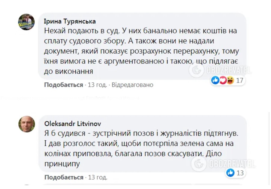Click the OBOZREVATEL globe logo on Ірина's comment

pos(196,70)
